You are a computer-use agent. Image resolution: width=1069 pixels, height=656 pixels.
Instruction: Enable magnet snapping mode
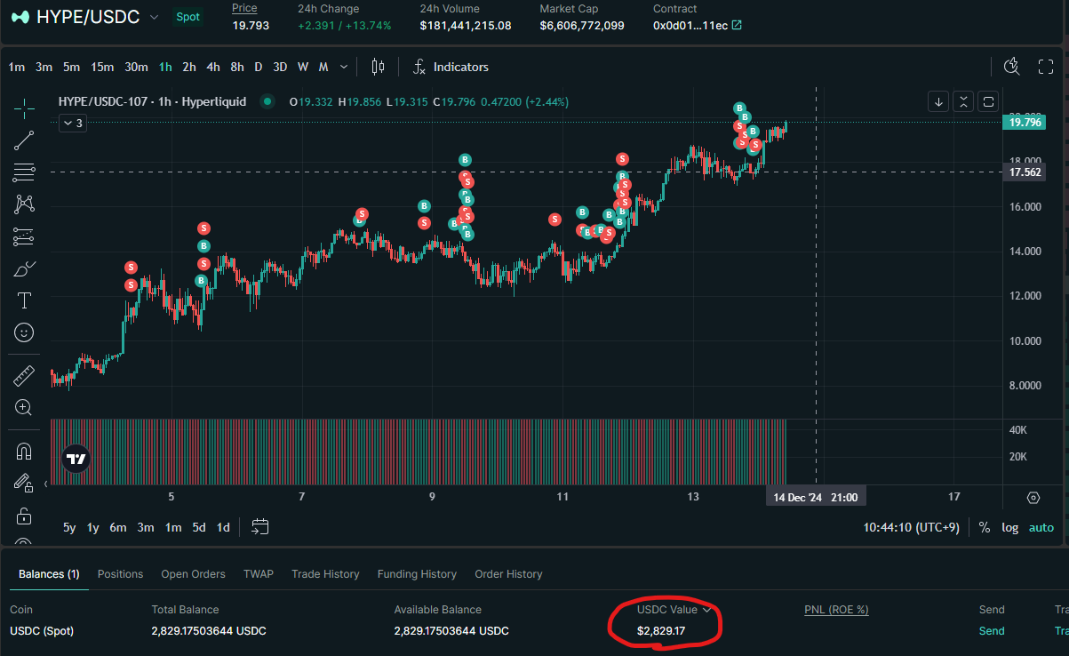[24, 451]
